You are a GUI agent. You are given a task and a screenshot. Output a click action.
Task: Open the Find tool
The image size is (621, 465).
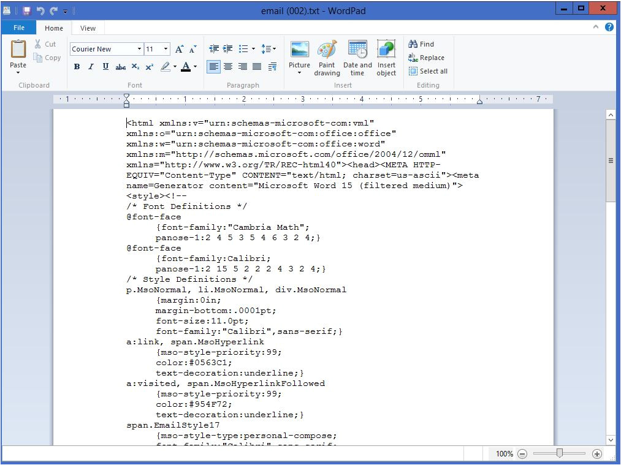click(421, 44)
